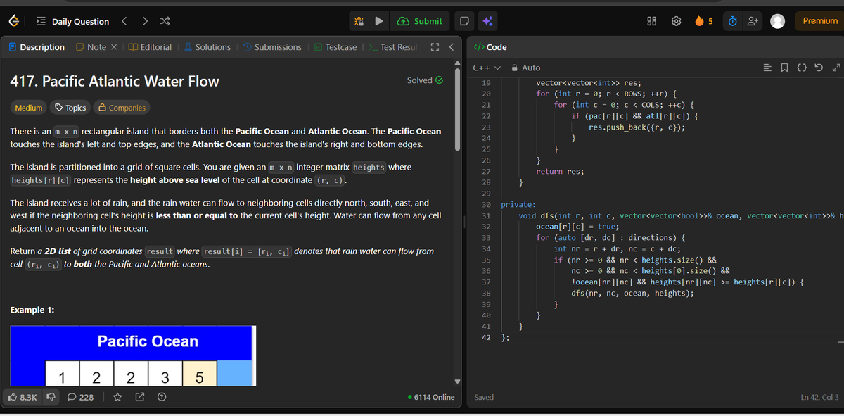
Task: Click the problem title 417. Pacific Atlantic Water Flow
Action: point(115,81)
